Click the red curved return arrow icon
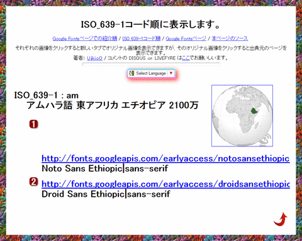The width and height of the screenshot is (302, 241). [x=281, y=219]
